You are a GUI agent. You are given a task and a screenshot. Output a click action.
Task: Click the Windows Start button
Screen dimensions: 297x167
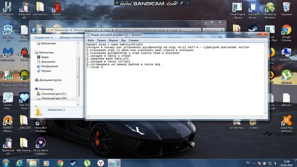pyautogui.click(x=6, y=163)
